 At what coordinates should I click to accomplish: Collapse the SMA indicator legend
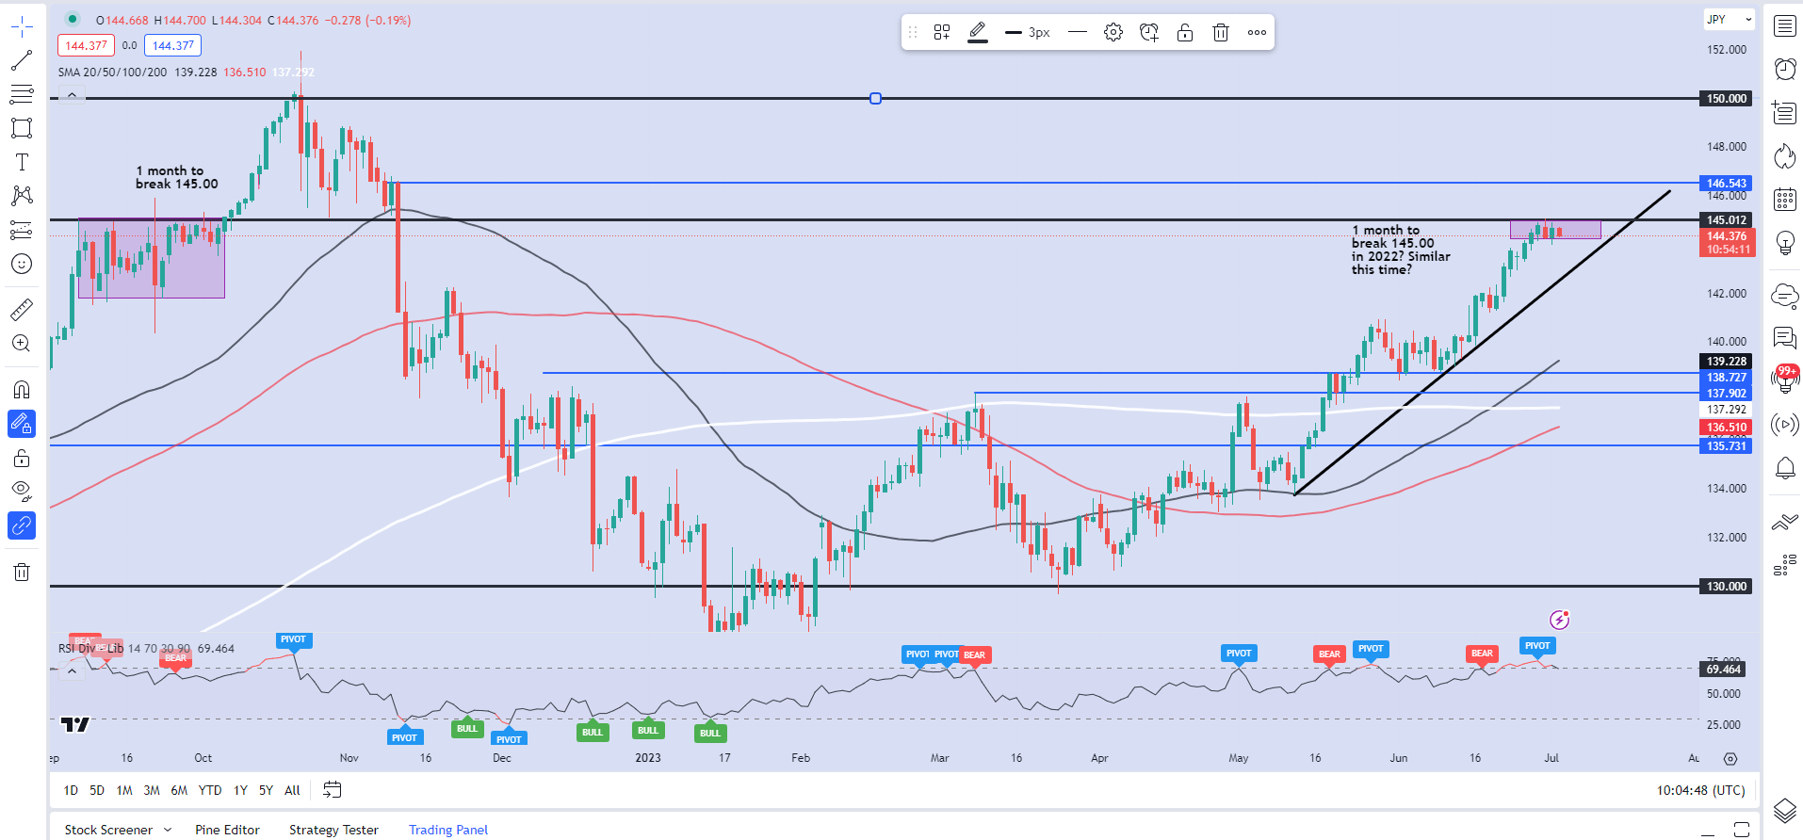coord(72,94)
